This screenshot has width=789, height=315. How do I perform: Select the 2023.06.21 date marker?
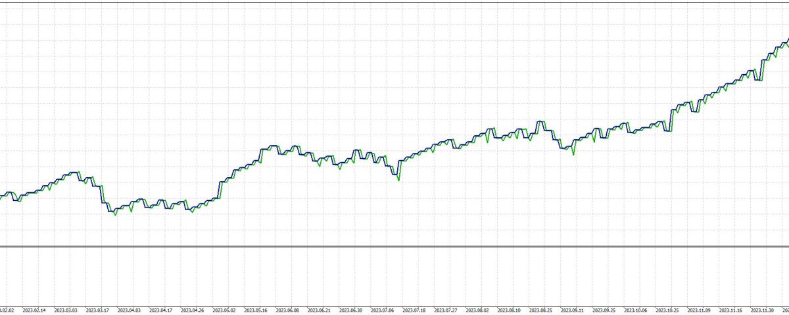pyautogui.click(x=320, y=310)
